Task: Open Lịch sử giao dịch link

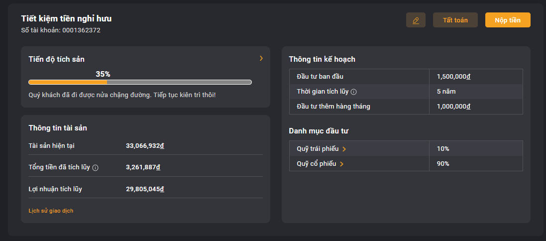Action: [x=51, y=211]
